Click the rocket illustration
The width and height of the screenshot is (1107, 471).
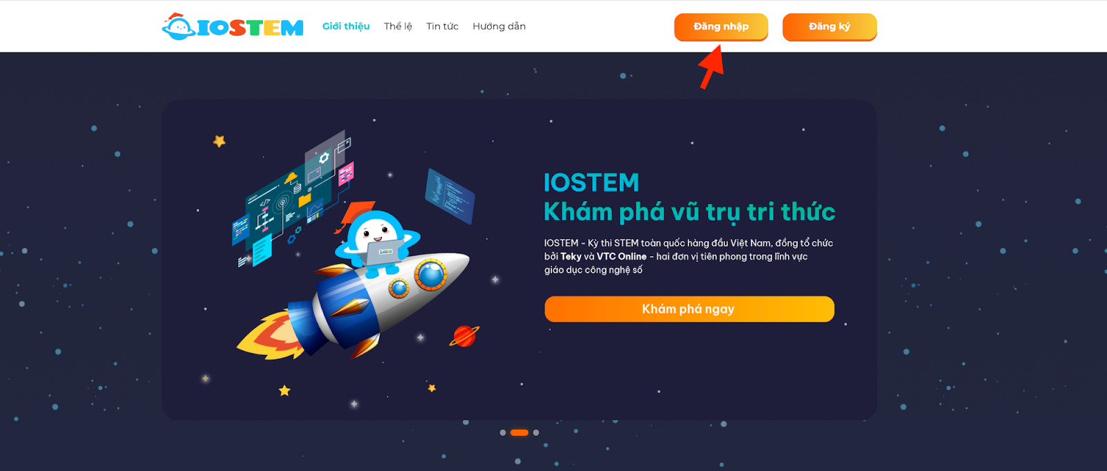353,304
